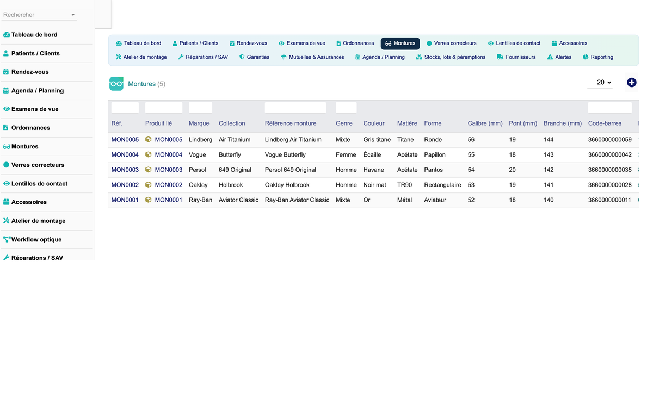Image resolution: width=653 pixels, height=404 pixels.
Task: Click the large glasses icon next to Montures title
Action: (116, 84)
